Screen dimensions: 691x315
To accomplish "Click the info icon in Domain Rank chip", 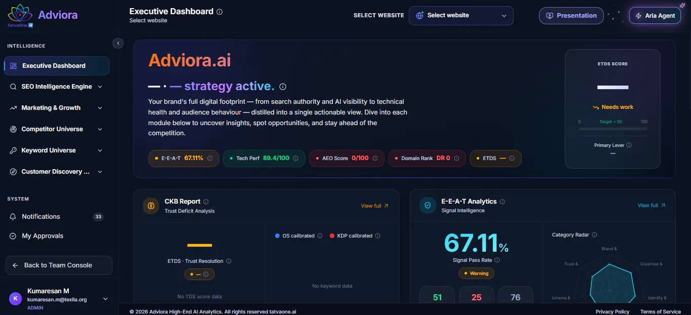I will tap(456, 158).
